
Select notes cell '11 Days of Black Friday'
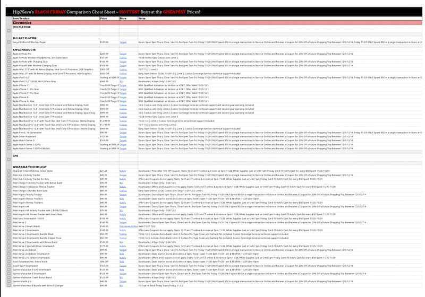[280, 285]
